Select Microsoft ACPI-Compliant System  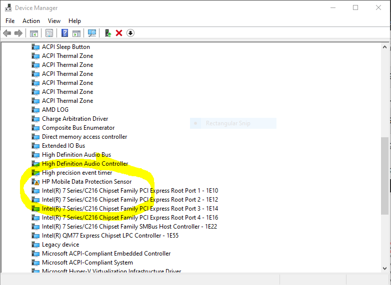tap(87, 263)
